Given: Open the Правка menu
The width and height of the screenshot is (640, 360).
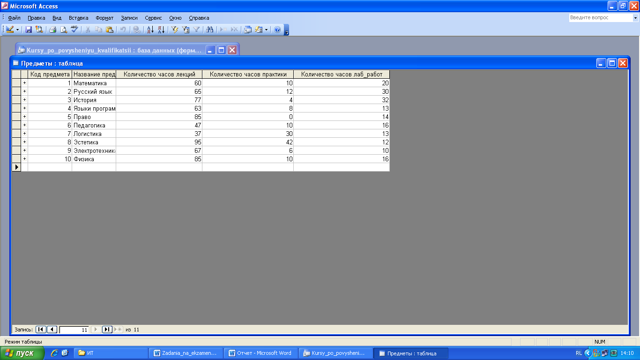Looking at the screenshot, I should point(37,18).
